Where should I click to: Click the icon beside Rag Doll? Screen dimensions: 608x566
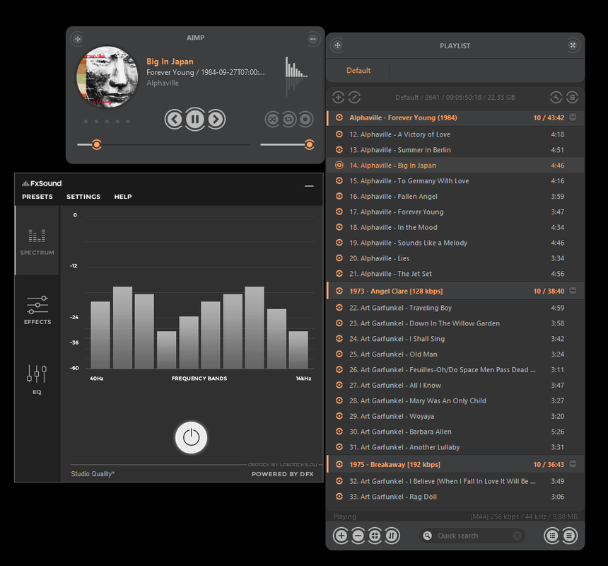[x=339, y=497]
